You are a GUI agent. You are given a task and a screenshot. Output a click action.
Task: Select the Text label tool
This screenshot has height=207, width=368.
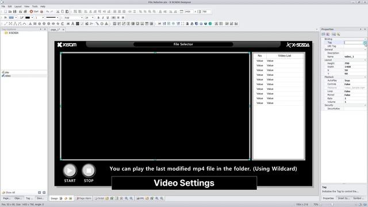click(73, 24)
